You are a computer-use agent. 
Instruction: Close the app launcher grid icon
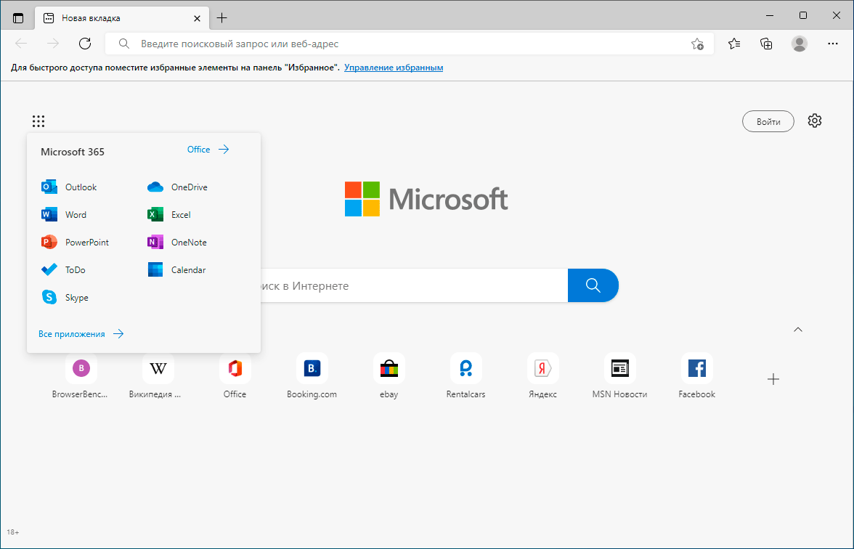click(38, 121)
